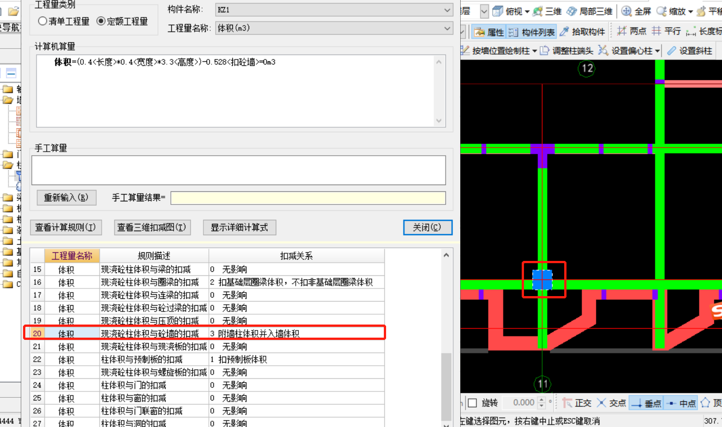This screenshot has height=427, width=722.
Task: Click 全屏 full screen view
Action: pos(636,11)
